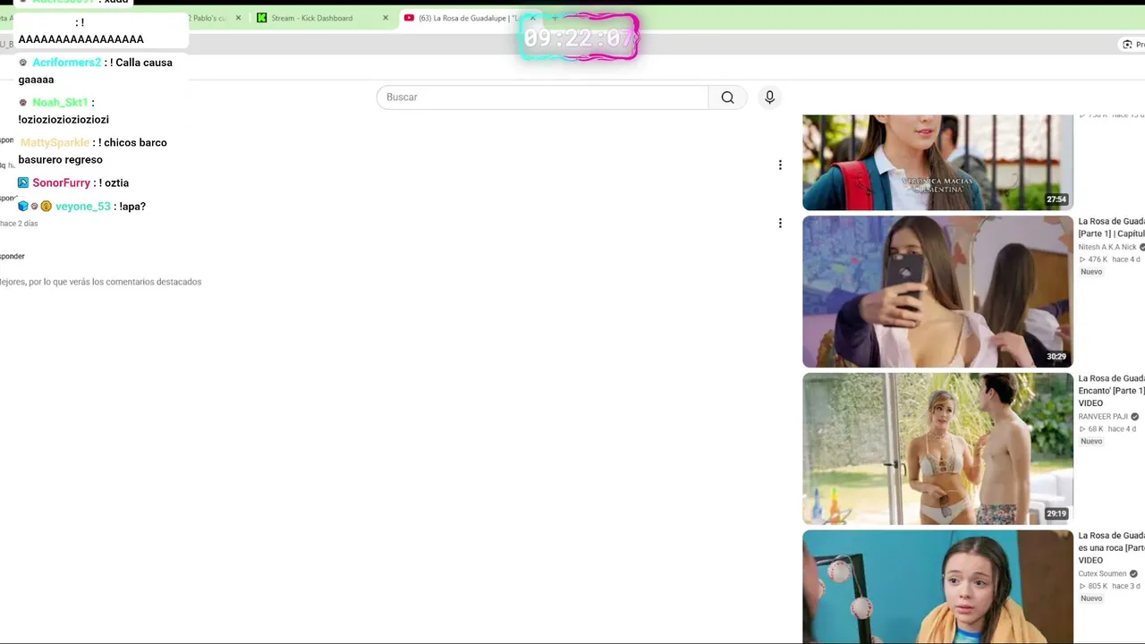The width and height of the screenshot is (1145, 644).
Task: Open the video thumbnail with 27:54 duration
Action: pos(937,162)
